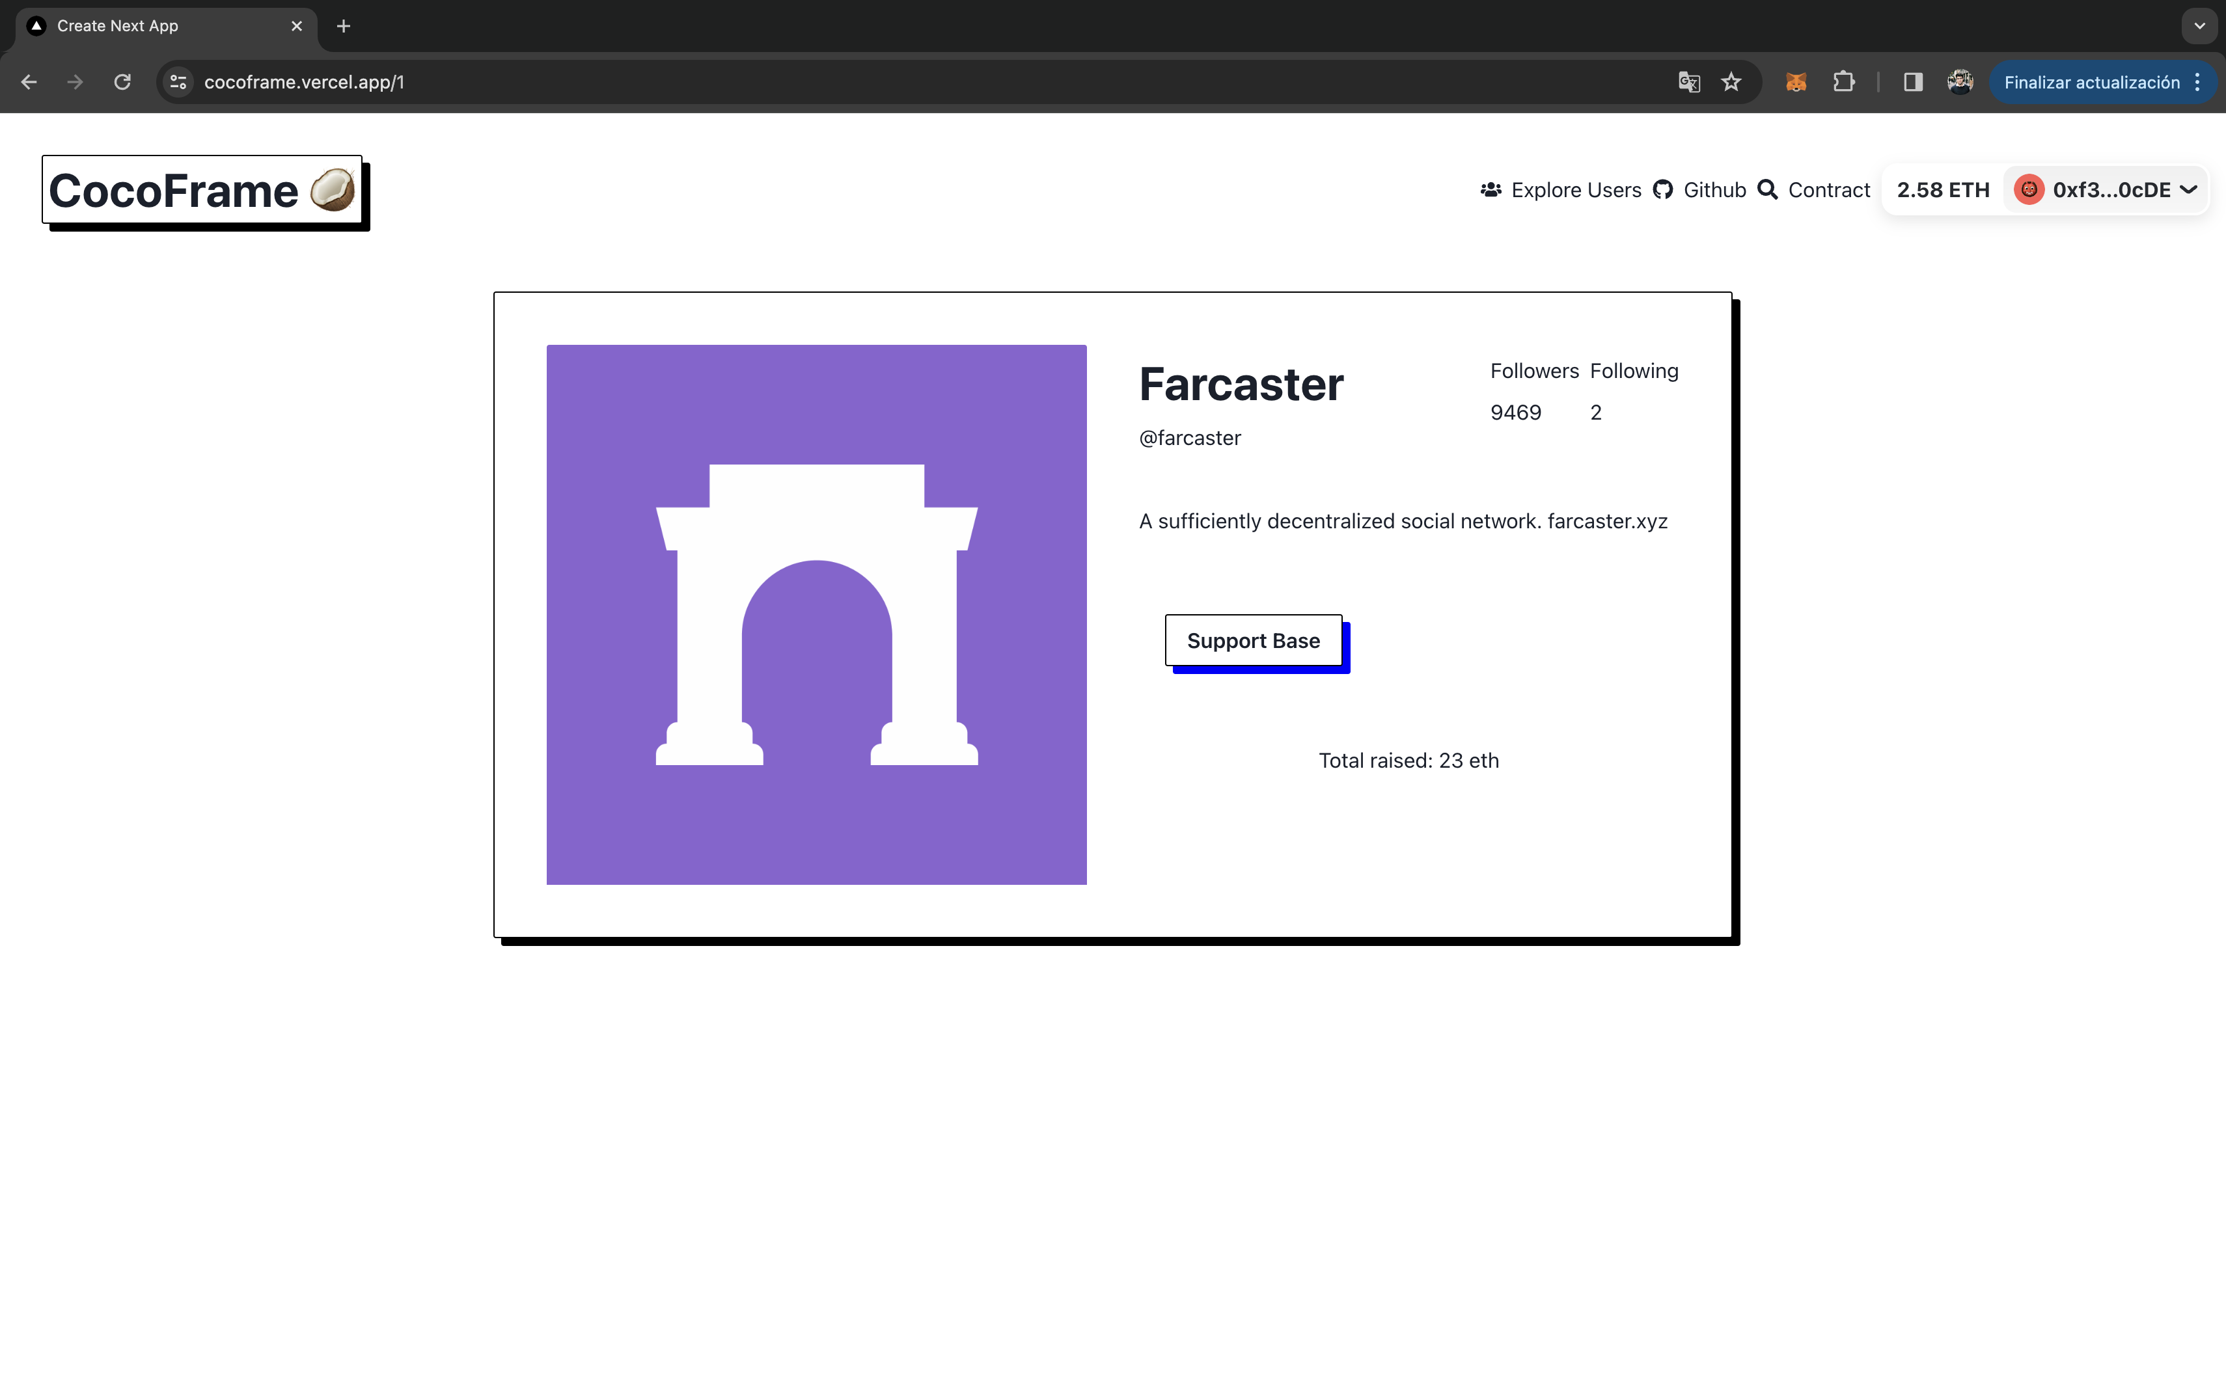Click the Contract magnifier icon
The image size is (2226, 1391).
1767,189
